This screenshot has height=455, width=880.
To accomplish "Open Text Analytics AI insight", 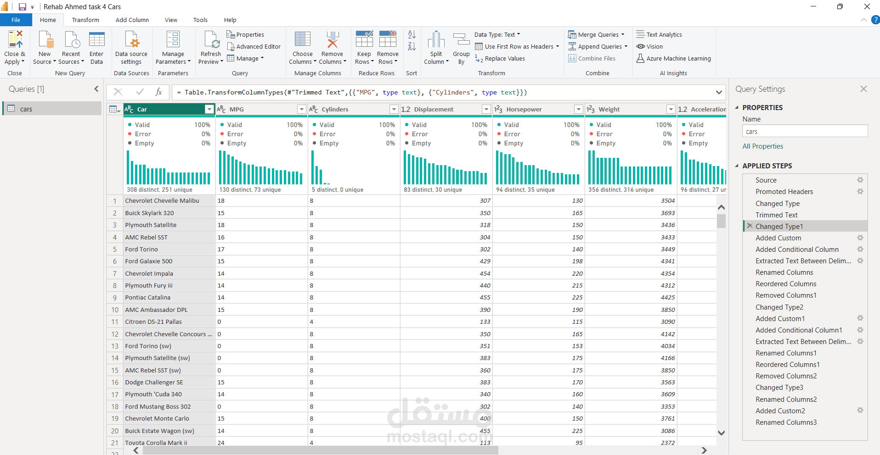I will pyautogui.click(x=659, y=34).
